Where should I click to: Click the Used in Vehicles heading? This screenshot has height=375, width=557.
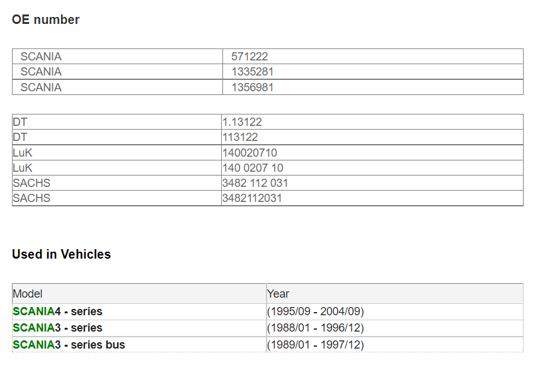coord(62,254)
